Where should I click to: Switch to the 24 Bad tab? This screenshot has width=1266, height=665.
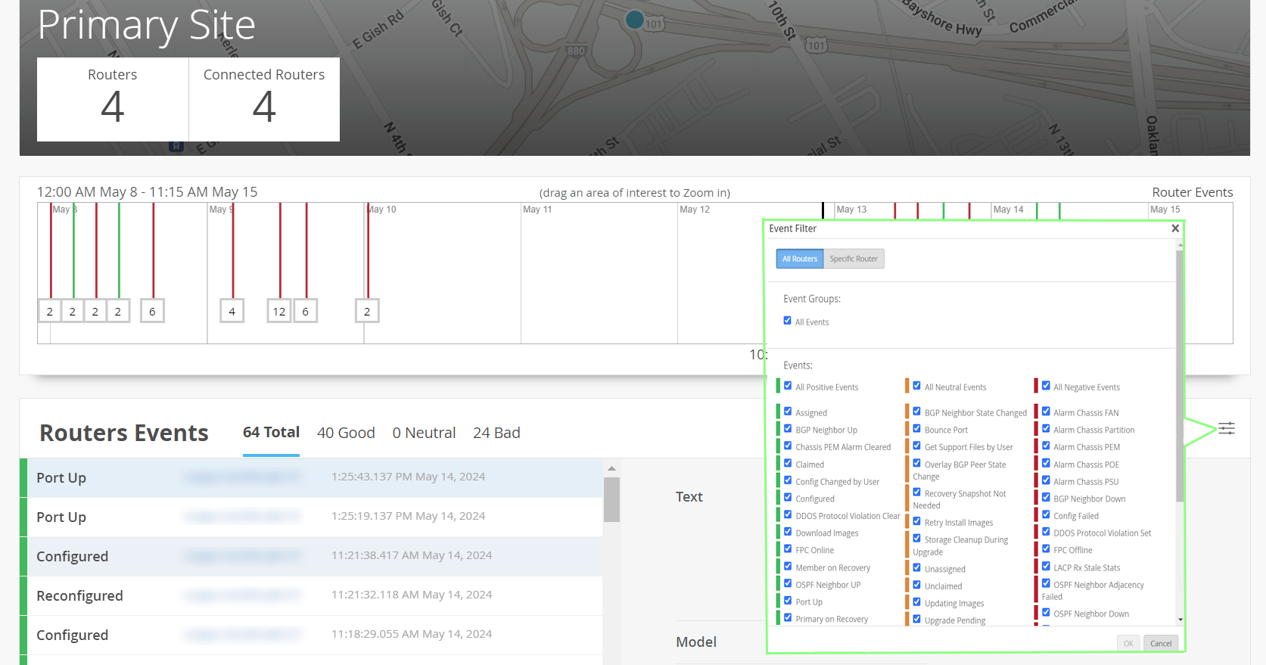click(496, 433)
